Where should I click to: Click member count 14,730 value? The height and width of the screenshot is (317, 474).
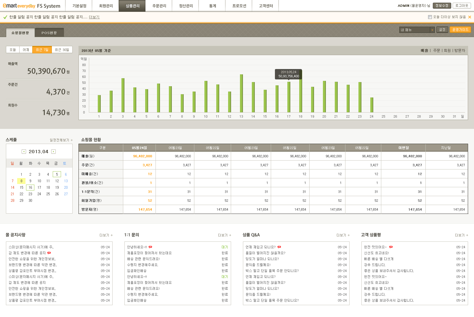(54, 113)
